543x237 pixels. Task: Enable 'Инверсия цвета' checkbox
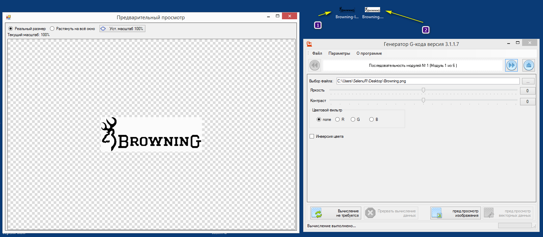326,136
